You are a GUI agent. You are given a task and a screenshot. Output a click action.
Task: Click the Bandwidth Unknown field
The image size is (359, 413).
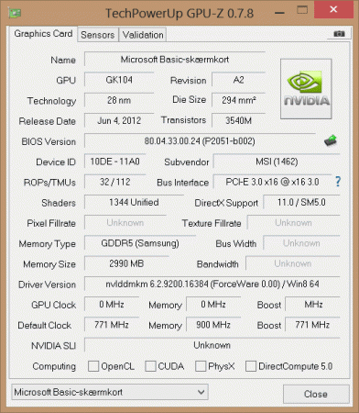point(293,263)
